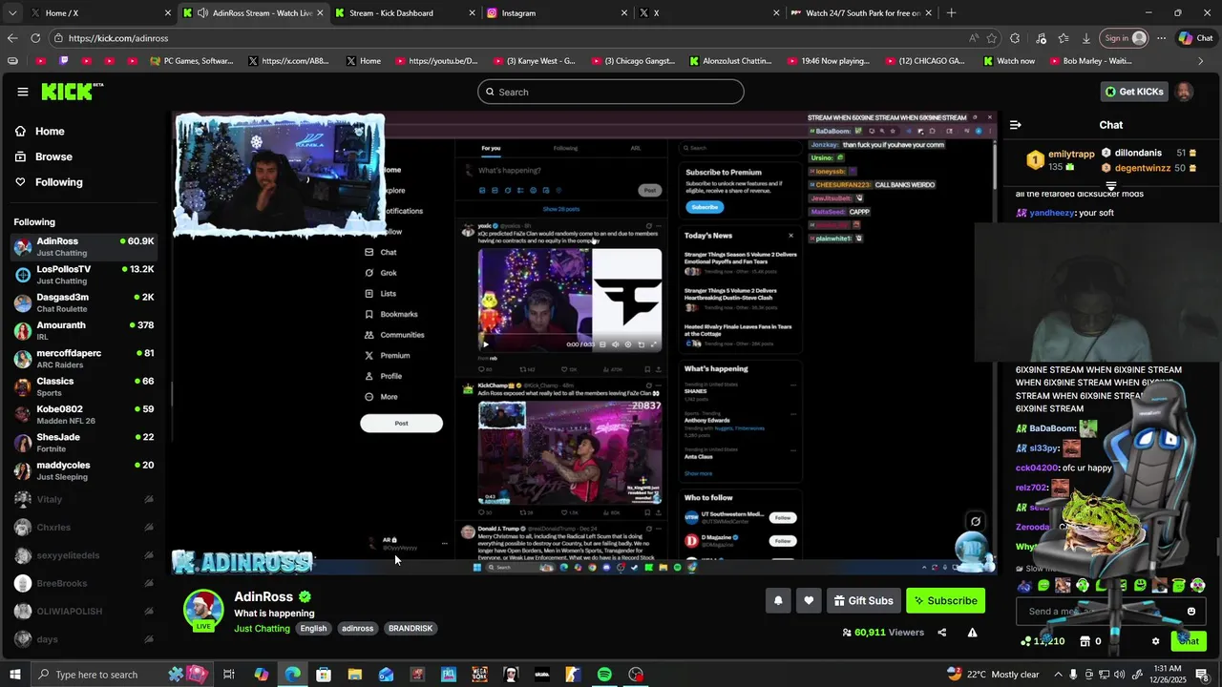
Task: Click the English tag
Action: click(x=313, y=629)
